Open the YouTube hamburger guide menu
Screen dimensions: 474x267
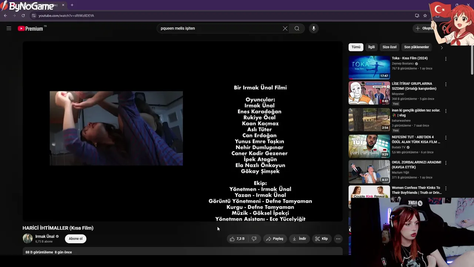coord(9,28)
